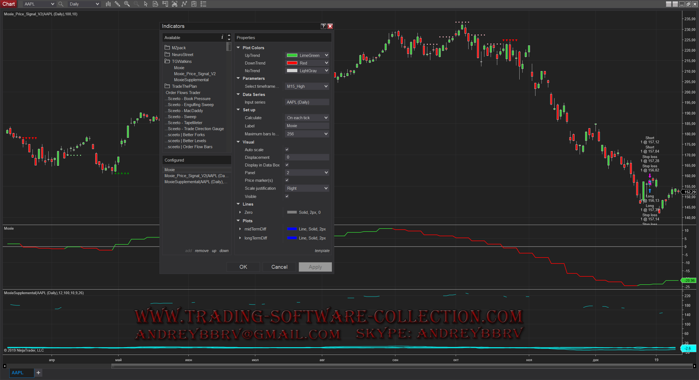Click the instrument search magnifier icon
Image resolution: width=699 pixels, height=380 pixels.
click(x=61, y=4)
